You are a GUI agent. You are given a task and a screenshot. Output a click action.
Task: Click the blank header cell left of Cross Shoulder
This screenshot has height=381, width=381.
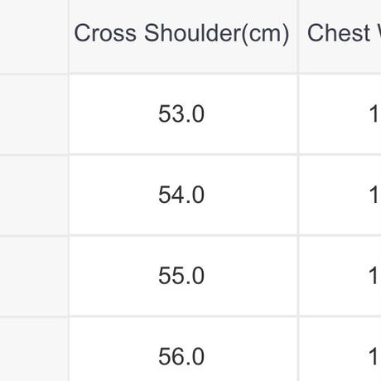click(x=34, y=36)
